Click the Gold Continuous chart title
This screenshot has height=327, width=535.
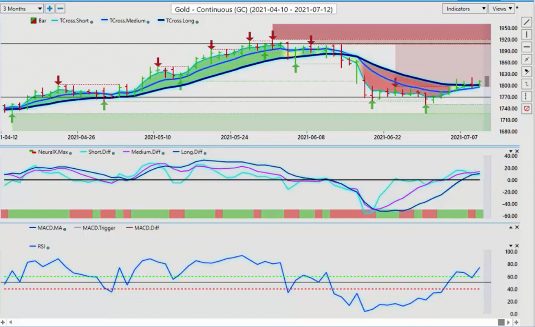[x=253, y=9]
